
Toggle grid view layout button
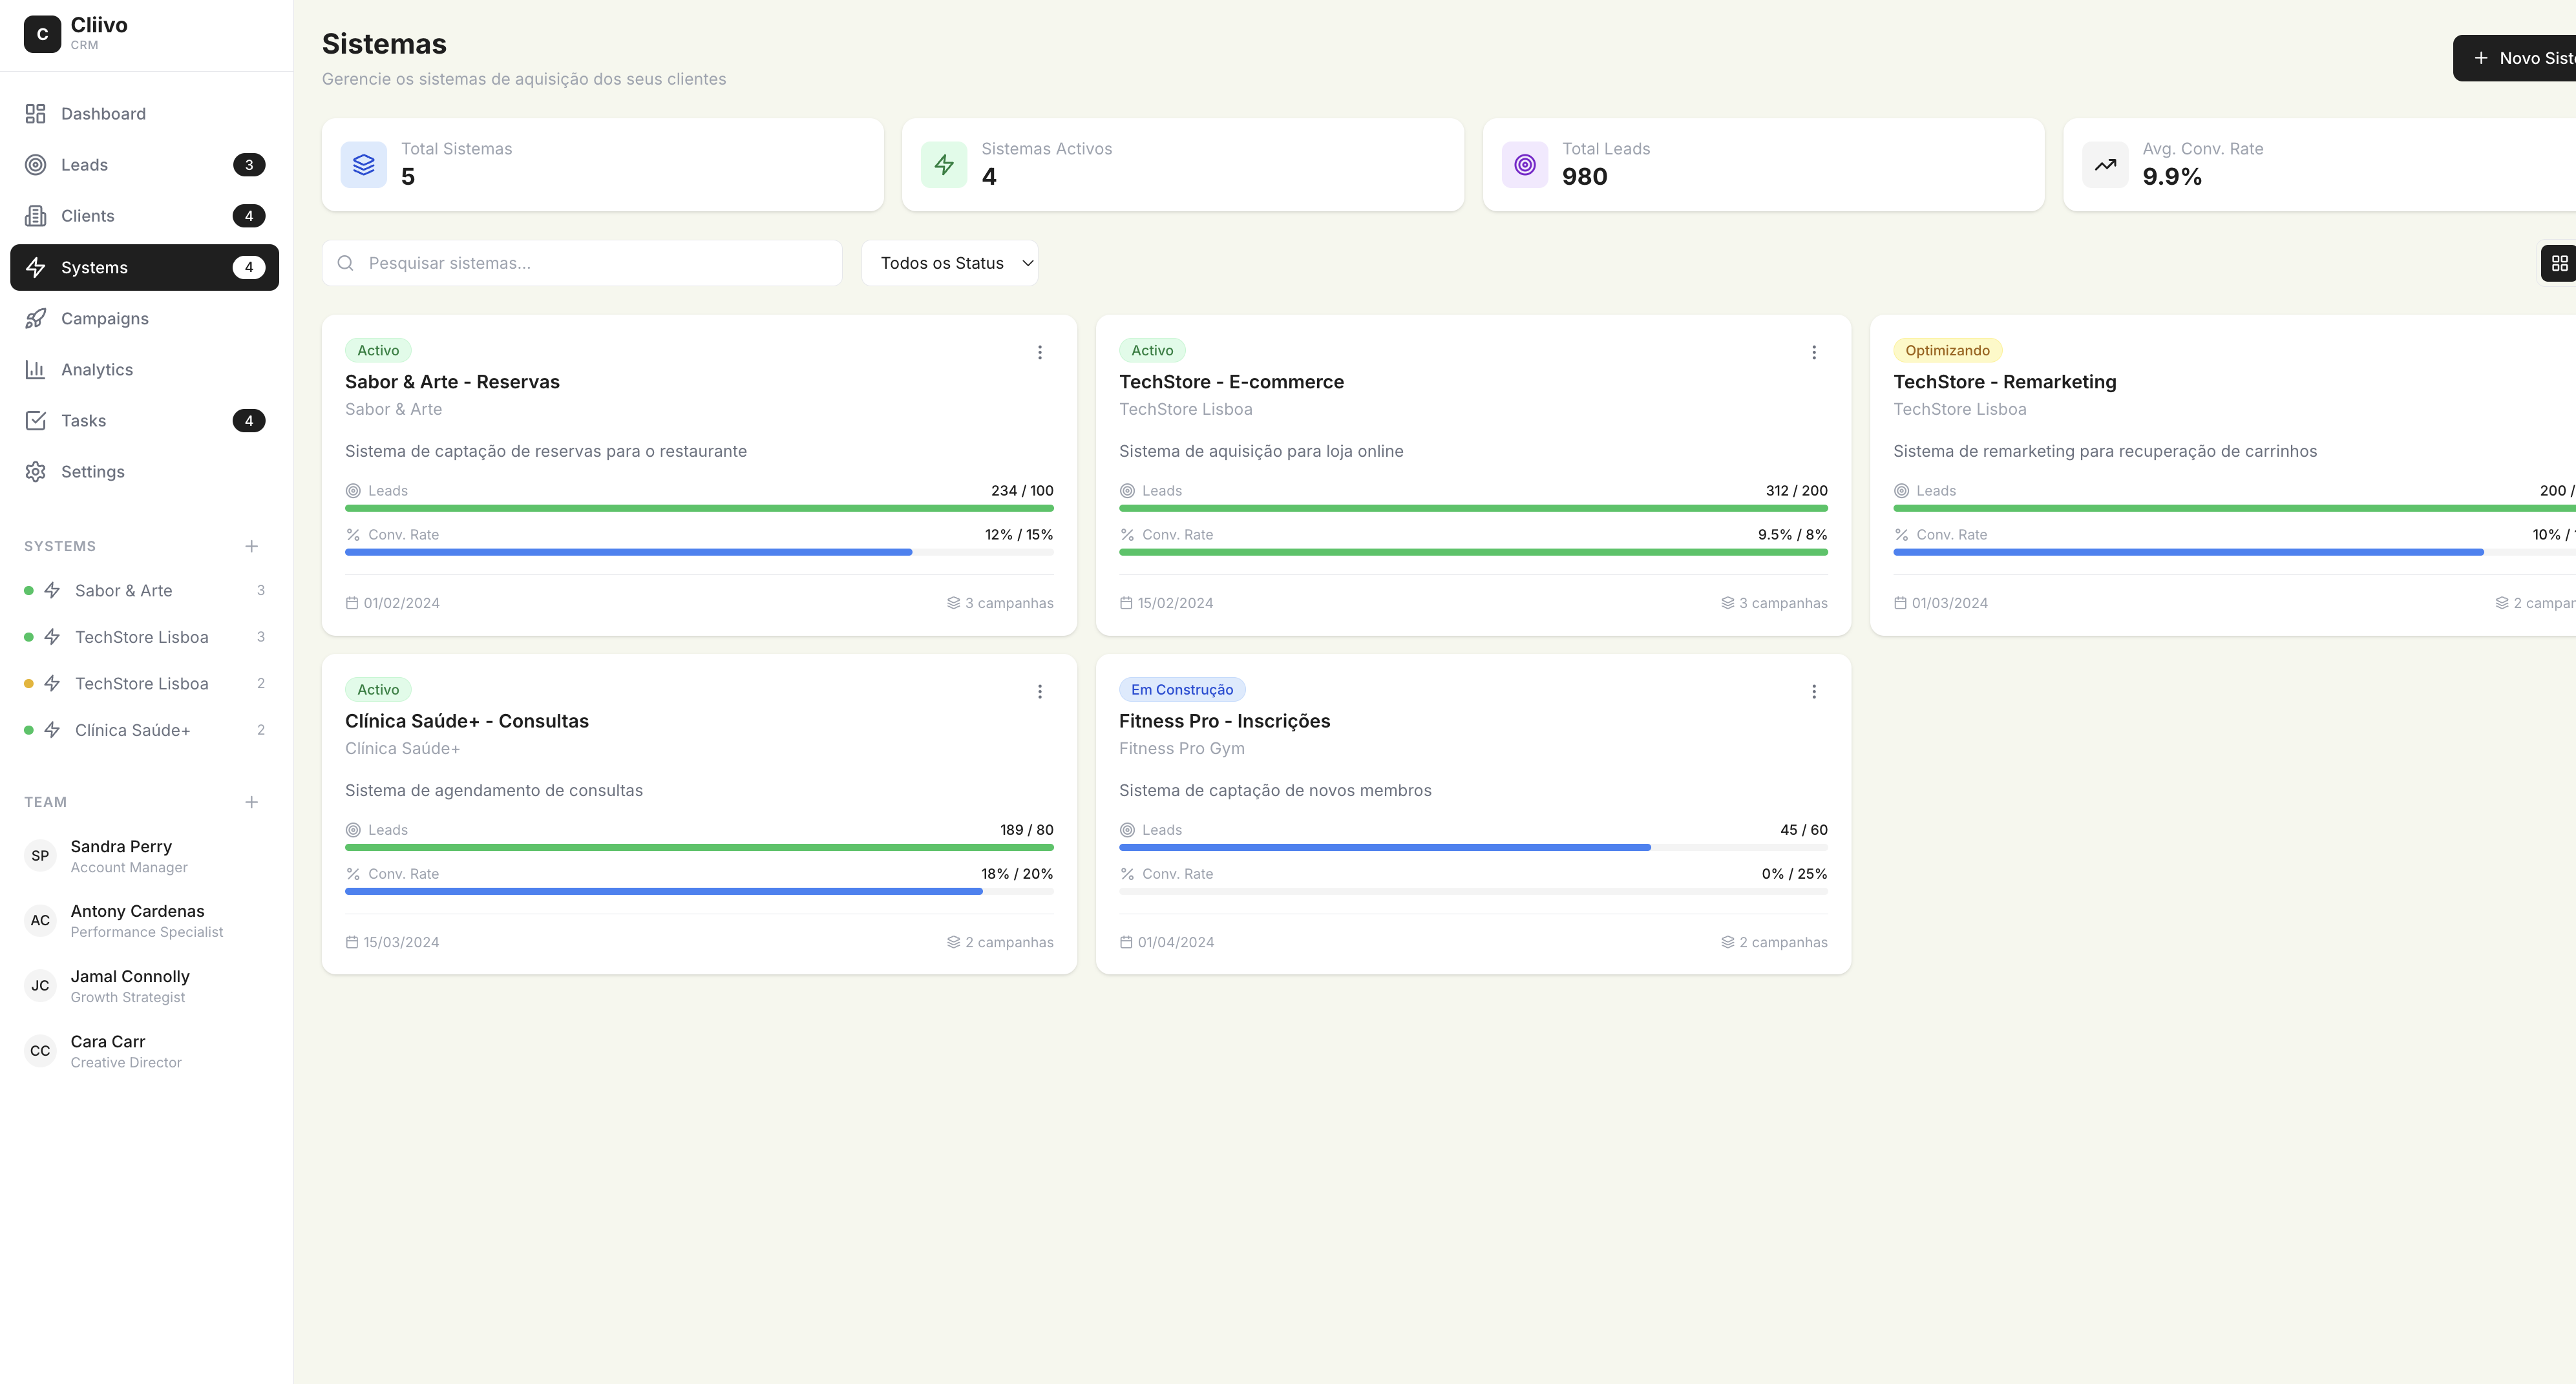tap(2559, 263)
